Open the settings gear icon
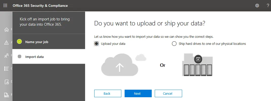The height and width of the screenshot is (101, 271). click(257, 6)
